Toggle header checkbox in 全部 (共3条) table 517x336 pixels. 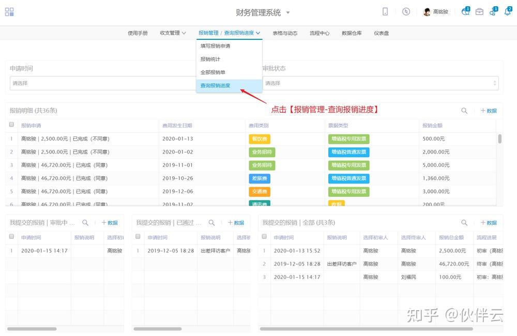point(264,236)
